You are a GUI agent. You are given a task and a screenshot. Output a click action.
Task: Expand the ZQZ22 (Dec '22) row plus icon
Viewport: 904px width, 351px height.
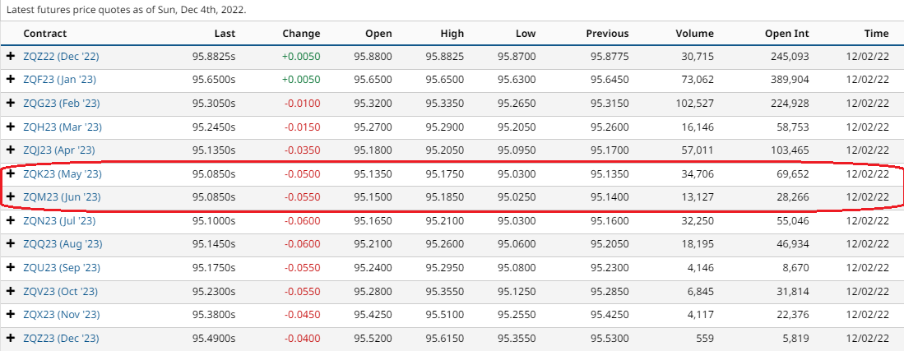[x=11, y=57]
